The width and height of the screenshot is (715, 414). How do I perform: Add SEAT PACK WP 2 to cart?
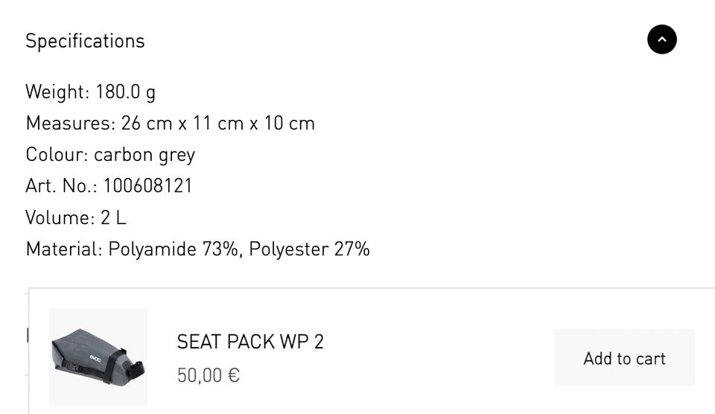624,358
